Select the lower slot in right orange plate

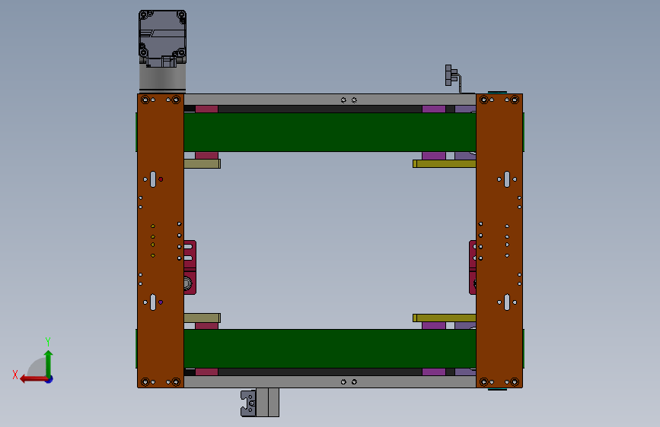pyautogui.click(x=507, y=302)
